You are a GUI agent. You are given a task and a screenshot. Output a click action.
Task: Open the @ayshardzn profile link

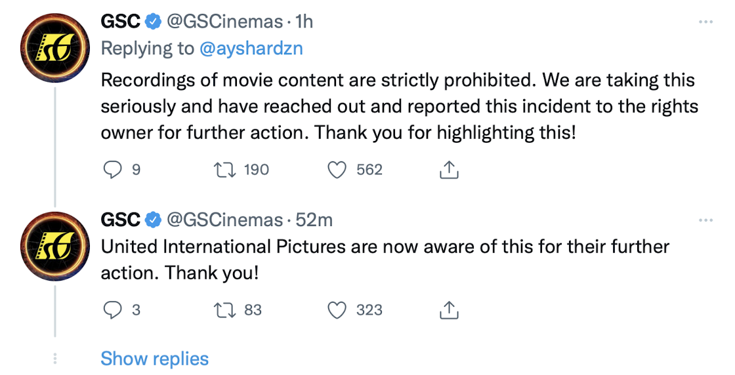pyautogui.click(x=251, y=49)
